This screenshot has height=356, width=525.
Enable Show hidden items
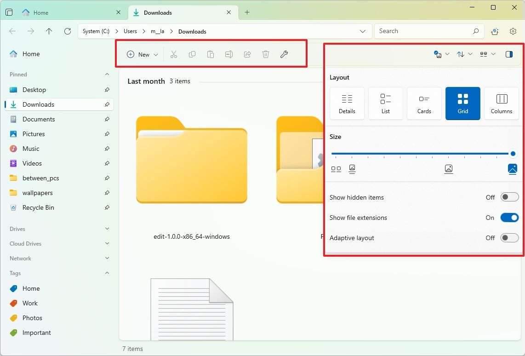coord(509,197)
